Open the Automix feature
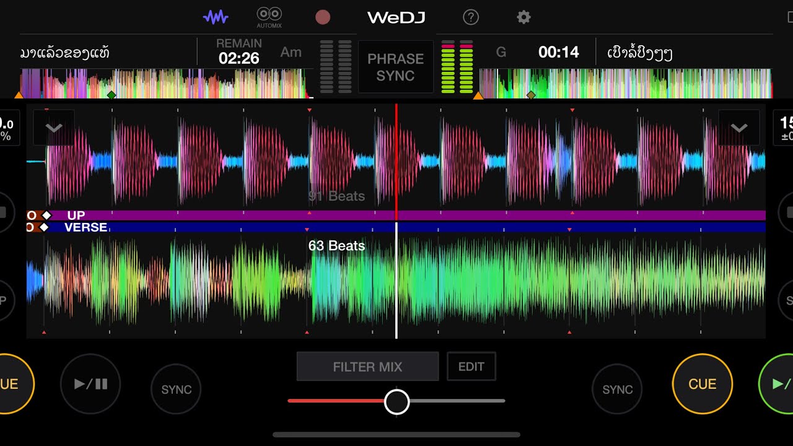Viewport: 793px width, 446px height. tap(269, 17)
